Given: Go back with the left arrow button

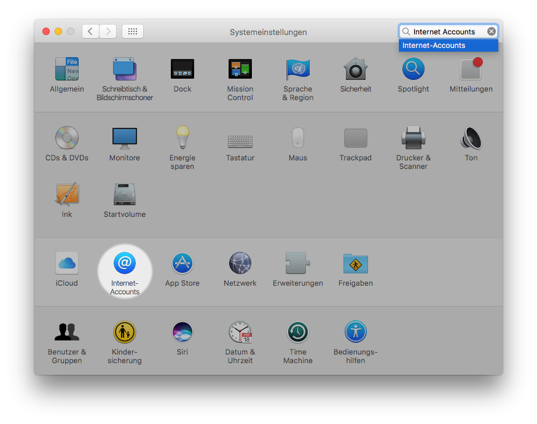Looking at the screenshot, I should pos(90,31).
